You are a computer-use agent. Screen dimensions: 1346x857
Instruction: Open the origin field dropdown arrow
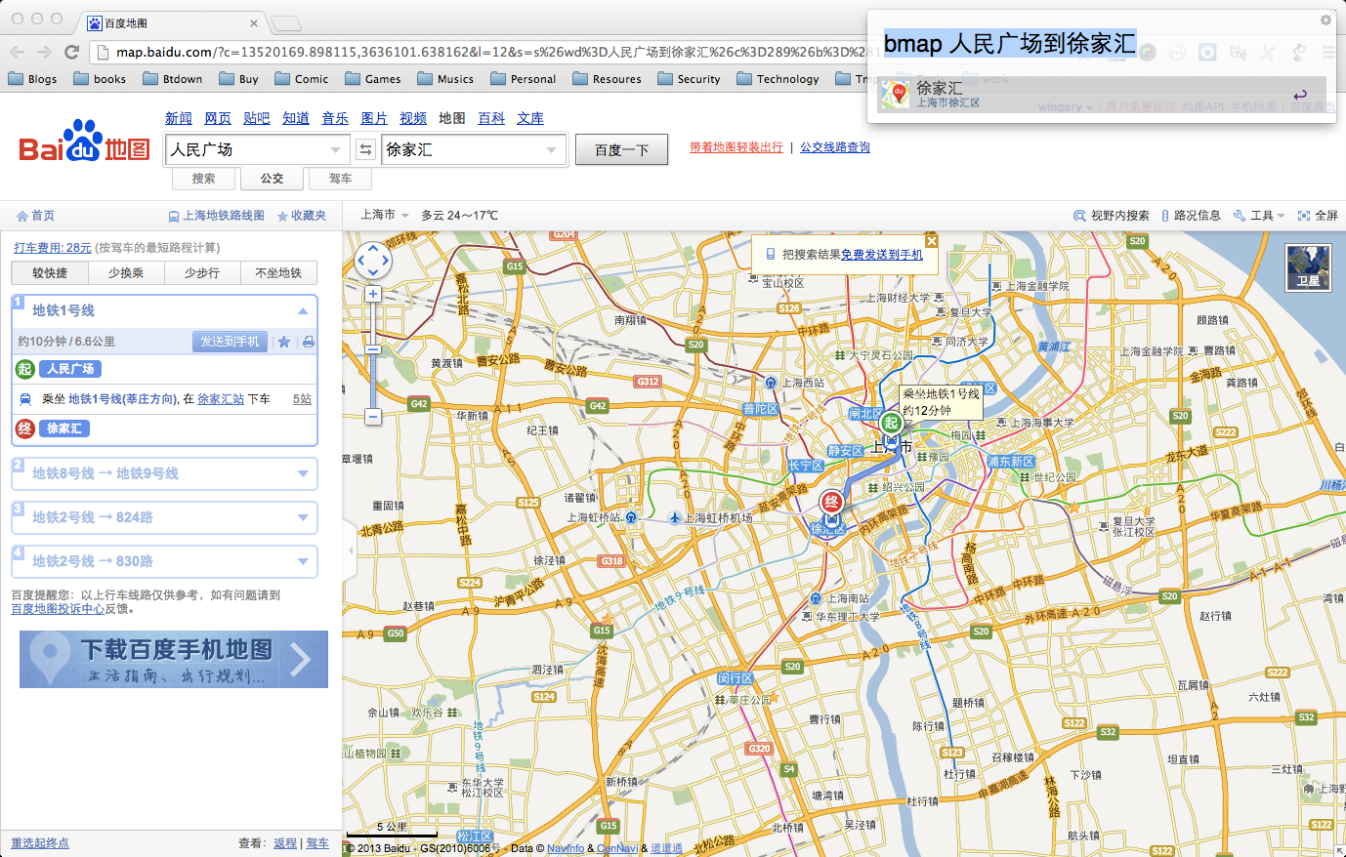[336, 149]
